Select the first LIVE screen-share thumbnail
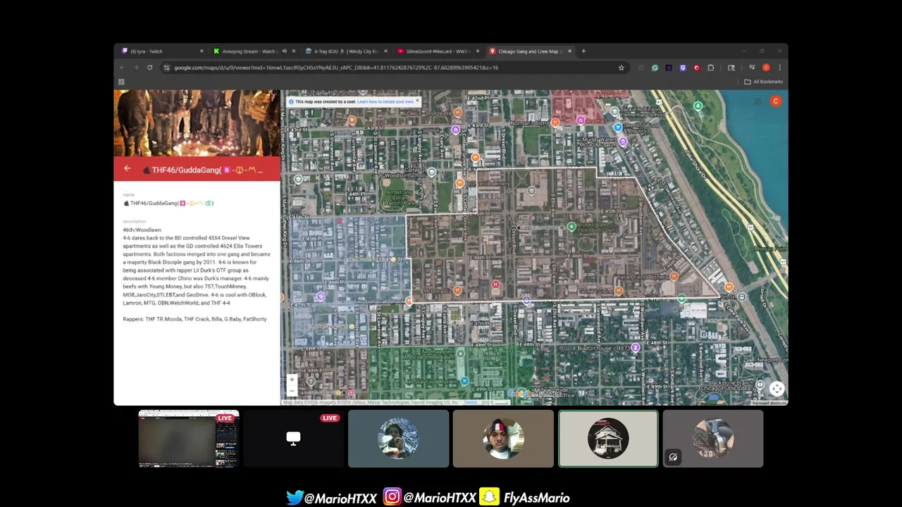 click(189, 439)
